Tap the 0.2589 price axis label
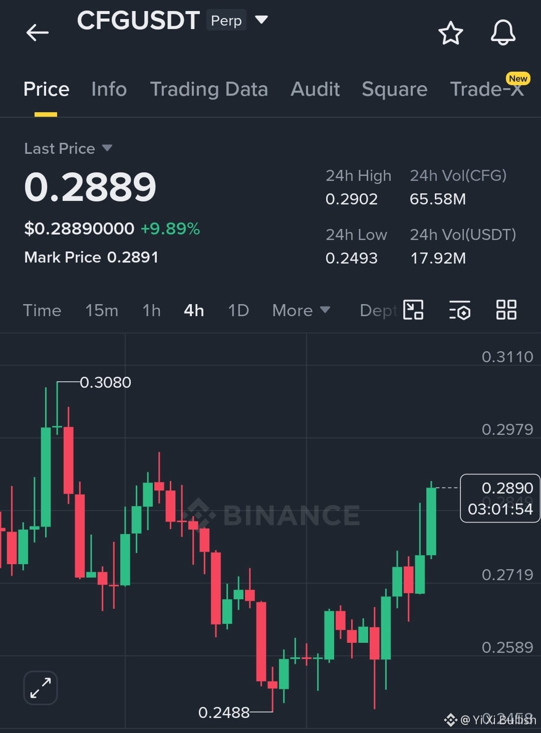Viewport: 541px width, 733px height. point(507,647)
